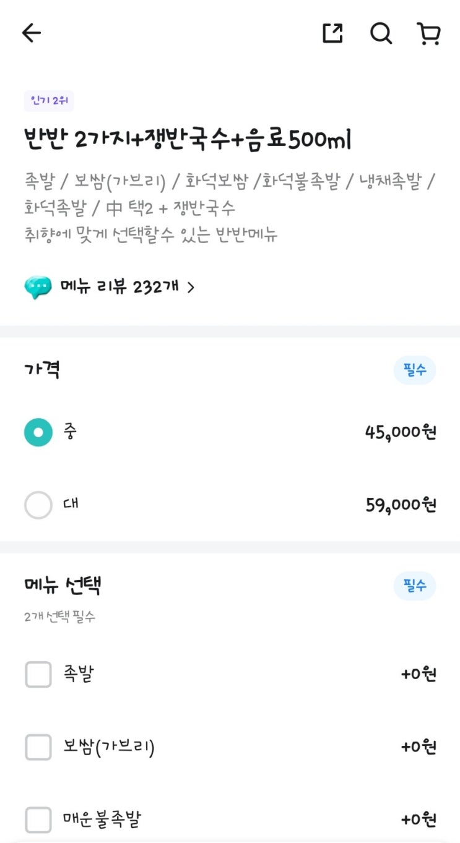Tap the green review speech bubble icon
Image resolution: width=460 pixels, height=843 pixels.
pyautogui.click(x=38, y=288)
